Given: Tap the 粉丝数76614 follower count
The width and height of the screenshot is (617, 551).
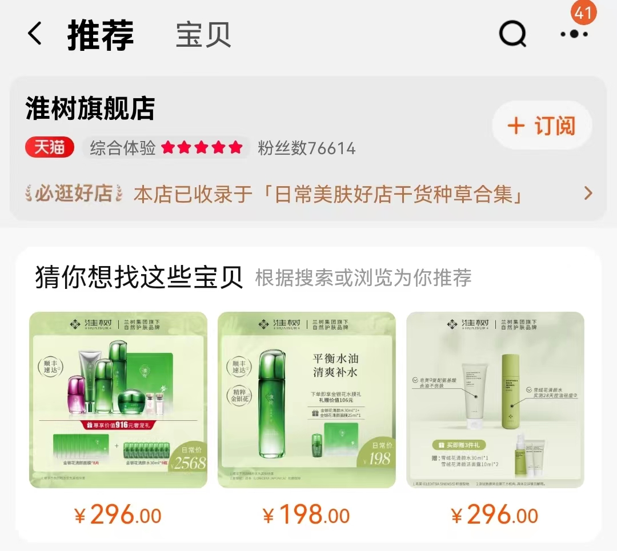Looking at the screenshot, I should coord(307,148).
